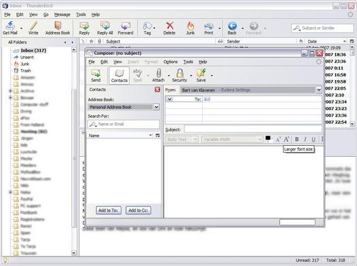Click the Subject input field in Compose
Image resolution: width=357 pixels, height=266 pixels.
click(x=253, y=130)
